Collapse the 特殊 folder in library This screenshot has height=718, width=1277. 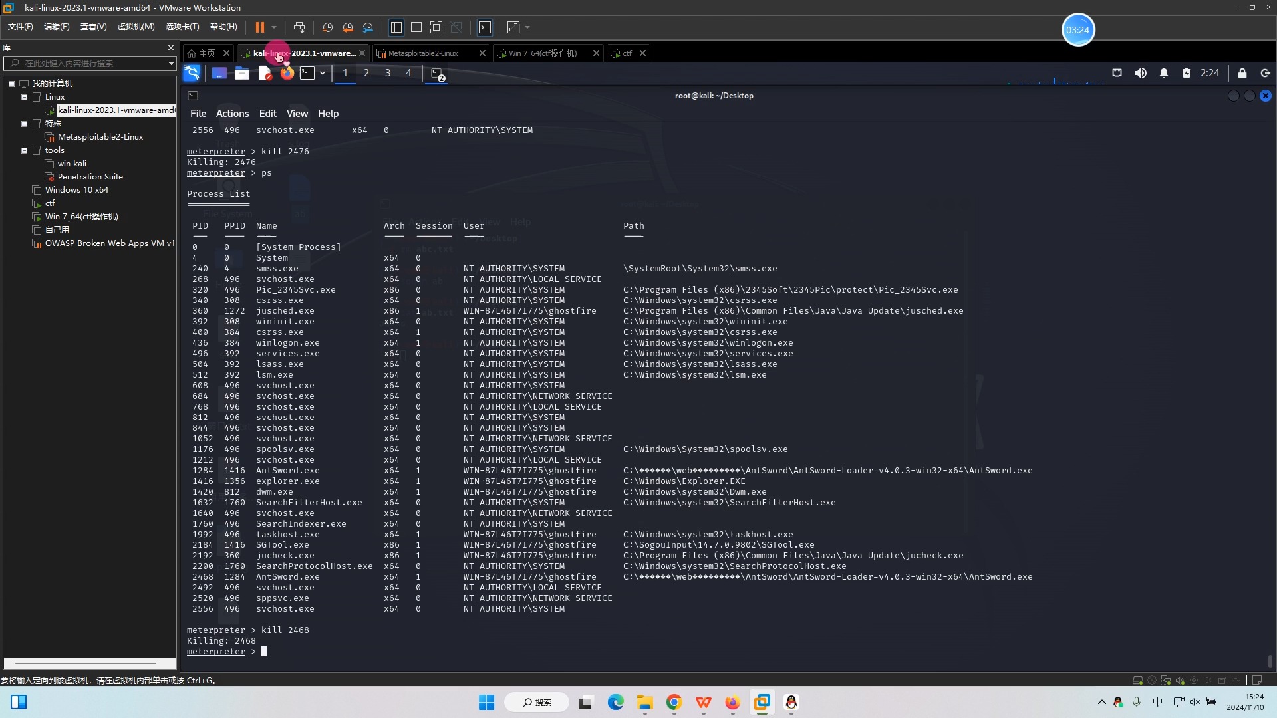point(25,124)
